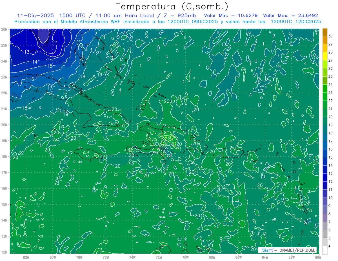Click the colorbar scale label 30
This screenshot has width=338, height=261.
tap(331, 36)
